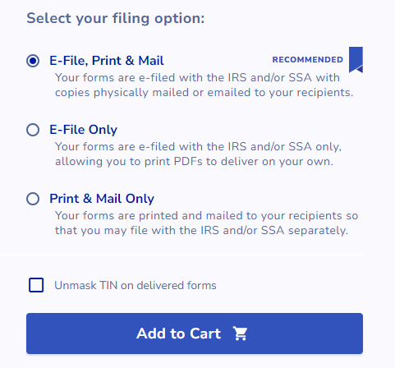
Task: Click the RECOMMENDED badge text
Action: (x=308, y=60)
